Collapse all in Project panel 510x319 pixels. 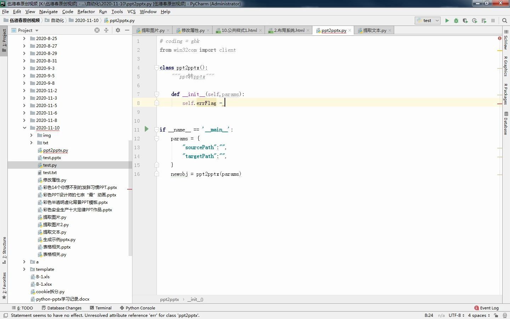pyautogui.click(x=106, y=30)
